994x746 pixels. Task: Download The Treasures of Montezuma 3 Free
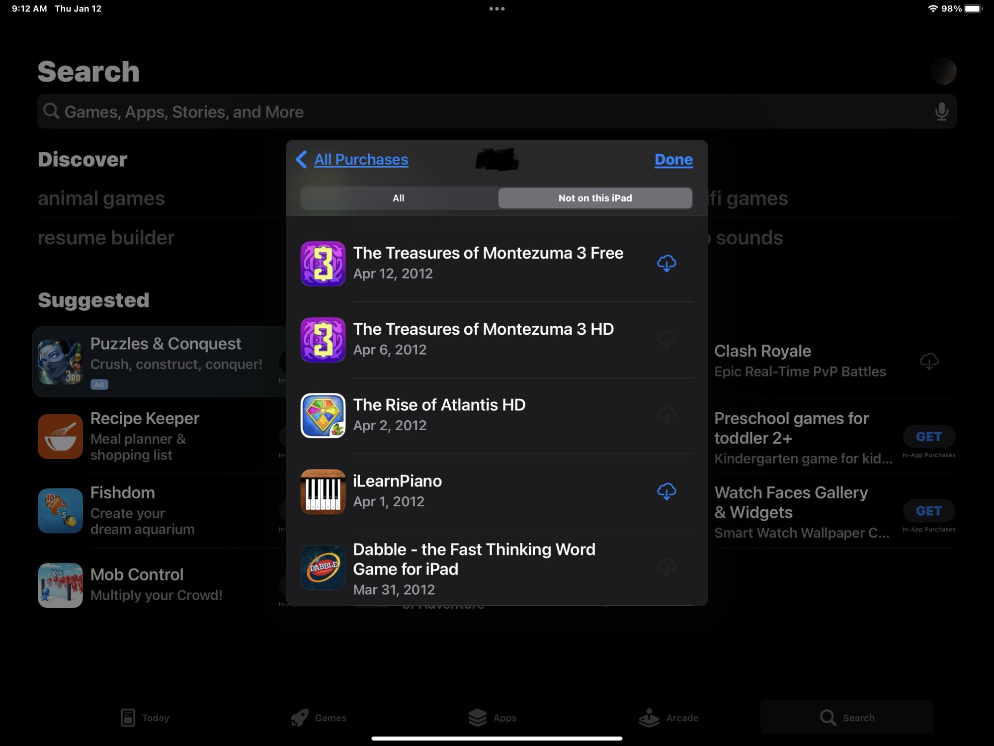point(666,264)
